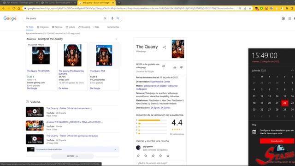Click the magnifier search icon in the Google box
The height and width of the screenshot is (166, 295).
[x=118, y=18]
